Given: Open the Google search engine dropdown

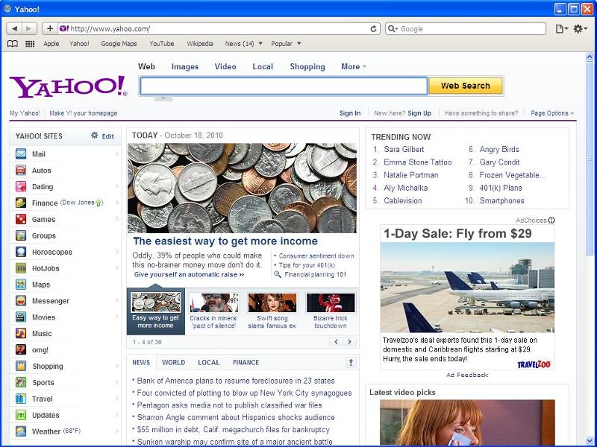Looking at the screenshot, I should point(393,29).
